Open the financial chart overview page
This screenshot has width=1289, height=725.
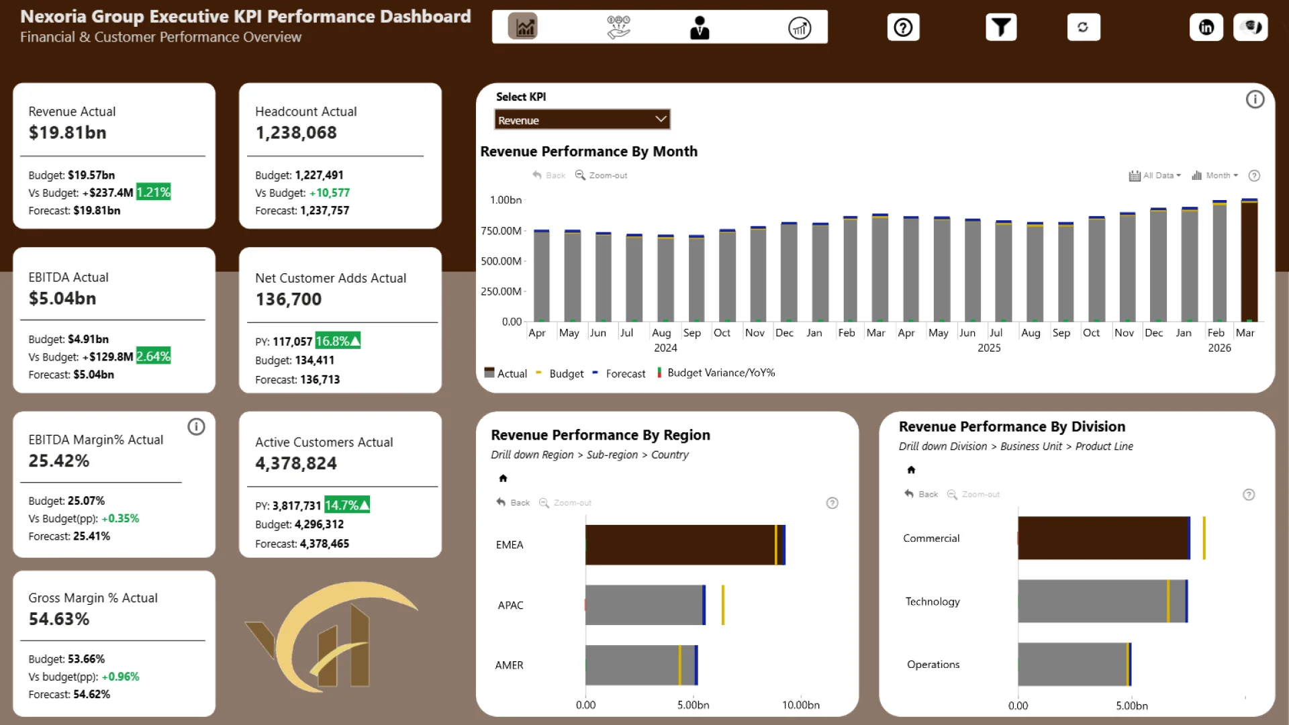click(x=523, y=27)
